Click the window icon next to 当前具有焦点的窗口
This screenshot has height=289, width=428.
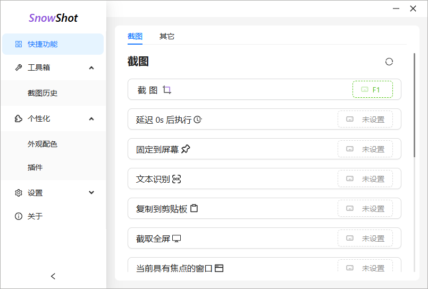(x=219, y=268)
